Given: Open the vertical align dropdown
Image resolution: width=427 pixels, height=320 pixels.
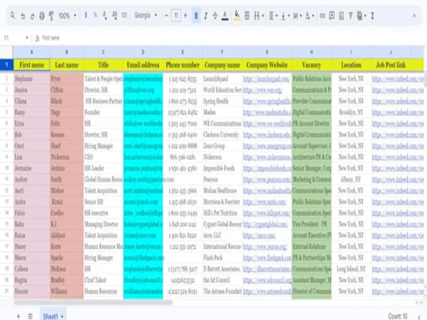Looking at the screenshot, I should coord(285,16).
